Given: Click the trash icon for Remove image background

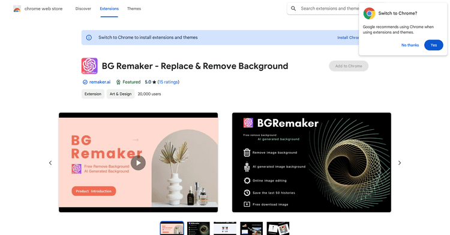Looking at the screenshot, I should [247, 153].
